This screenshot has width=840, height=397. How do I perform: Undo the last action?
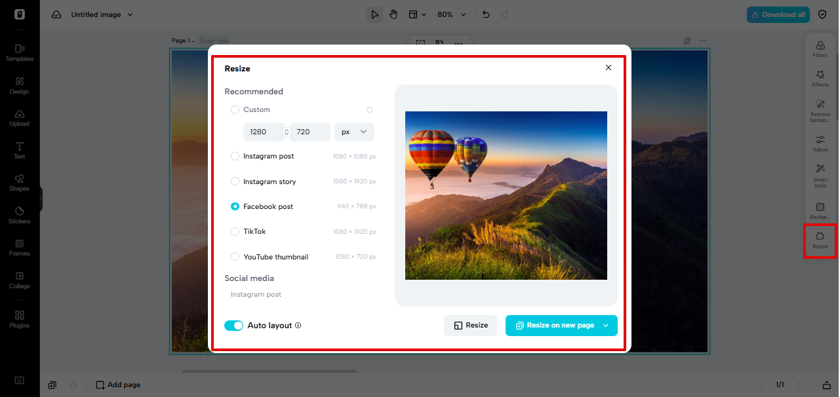[485, 14]
